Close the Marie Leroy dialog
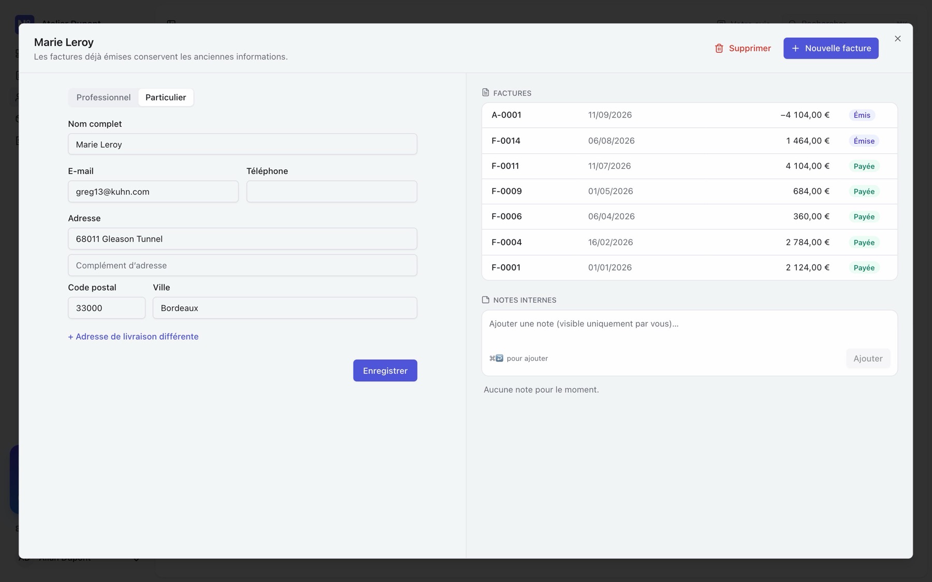The height and width of the screenshot is (582, 932). pyautogui.click(x=897, y=39)
